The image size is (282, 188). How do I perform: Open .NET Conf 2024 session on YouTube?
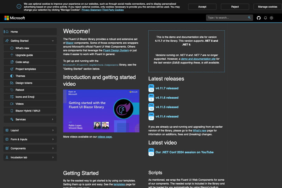click(x=184, y=152)
